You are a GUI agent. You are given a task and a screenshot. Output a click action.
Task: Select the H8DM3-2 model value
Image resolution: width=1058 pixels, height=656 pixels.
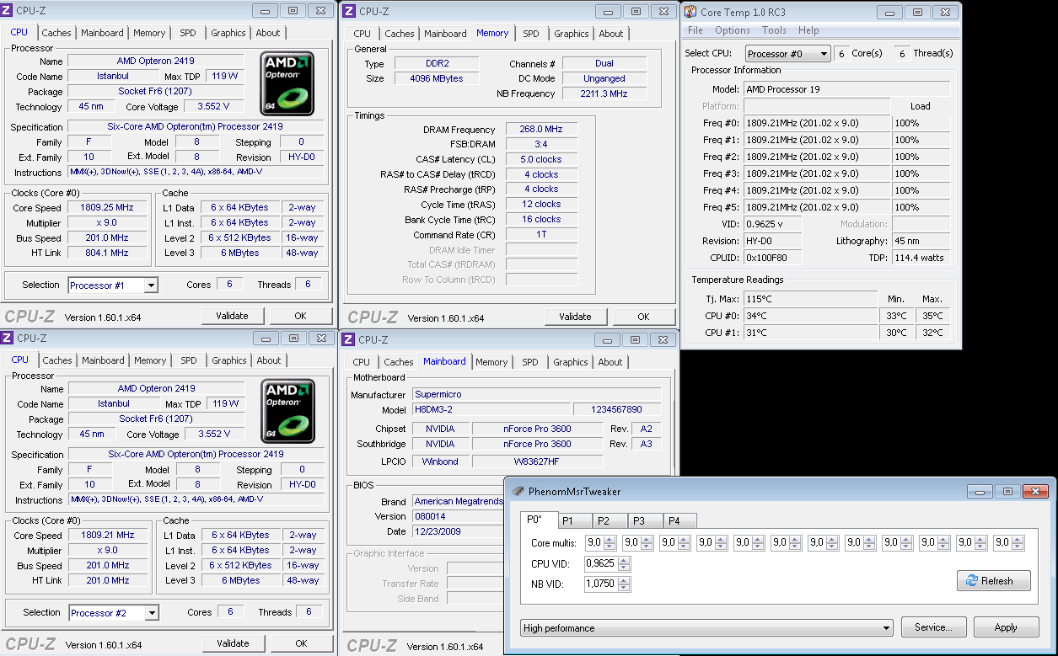490,409
